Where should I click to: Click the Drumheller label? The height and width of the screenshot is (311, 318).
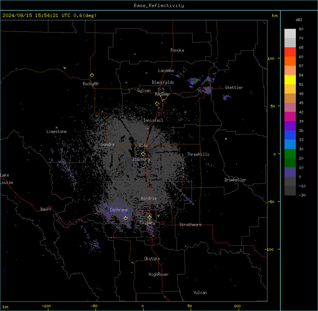pos(235,180)
